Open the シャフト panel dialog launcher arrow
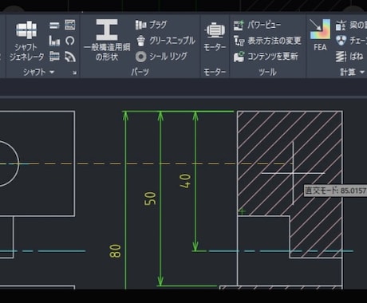This screenshot has width=367, height=303. (x=75, y=73)
